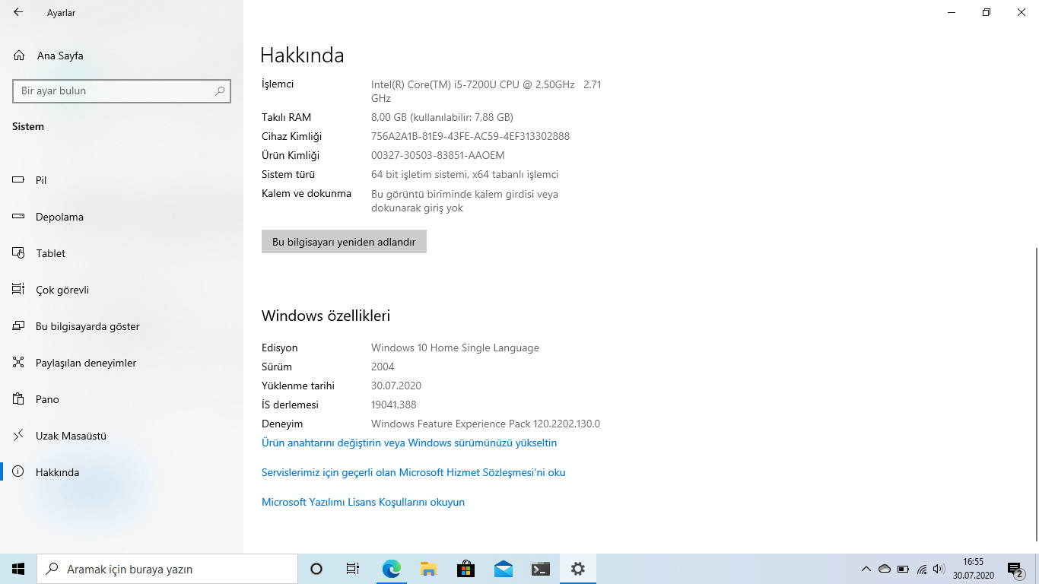Image resolution: width=1039 pixels, height=584 pixels.
Task: Click the 'Hakkında' page title
Action: (x=302, y=55)
